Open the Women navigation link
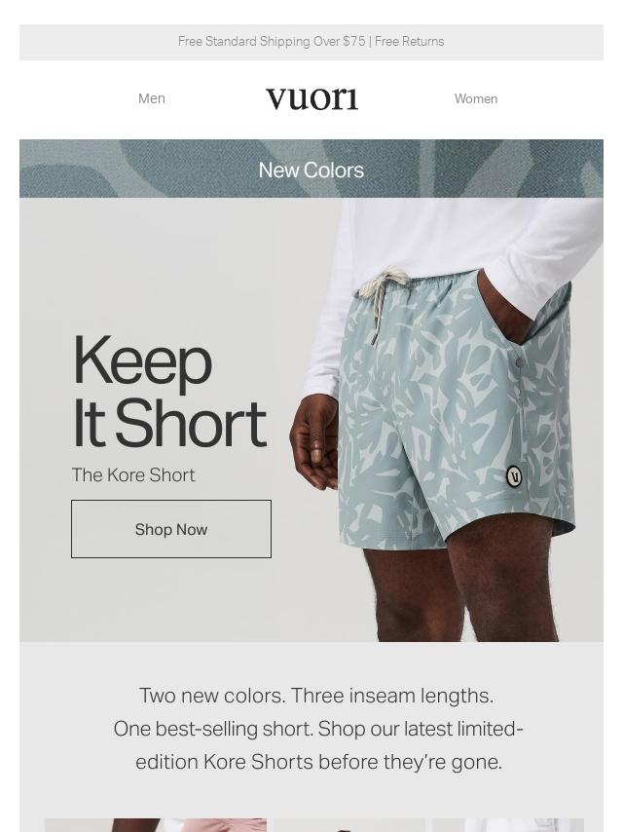Screen dimensions: 623x832 (476, 98)
